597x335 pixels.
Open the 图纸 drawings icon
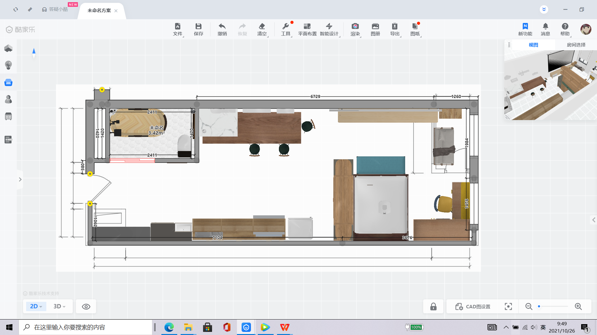click(x=415, y=29)
